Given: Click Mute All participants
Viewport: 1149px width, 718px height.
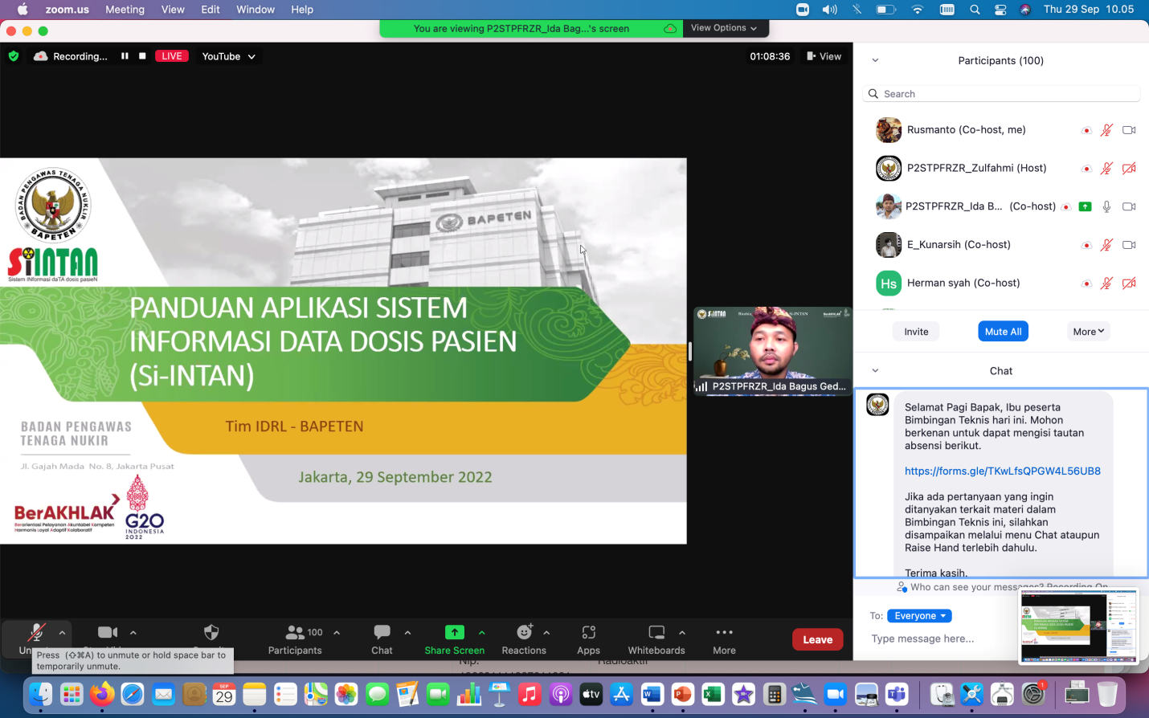Looking at the screenshot, I should click(x=1003, y=332).
